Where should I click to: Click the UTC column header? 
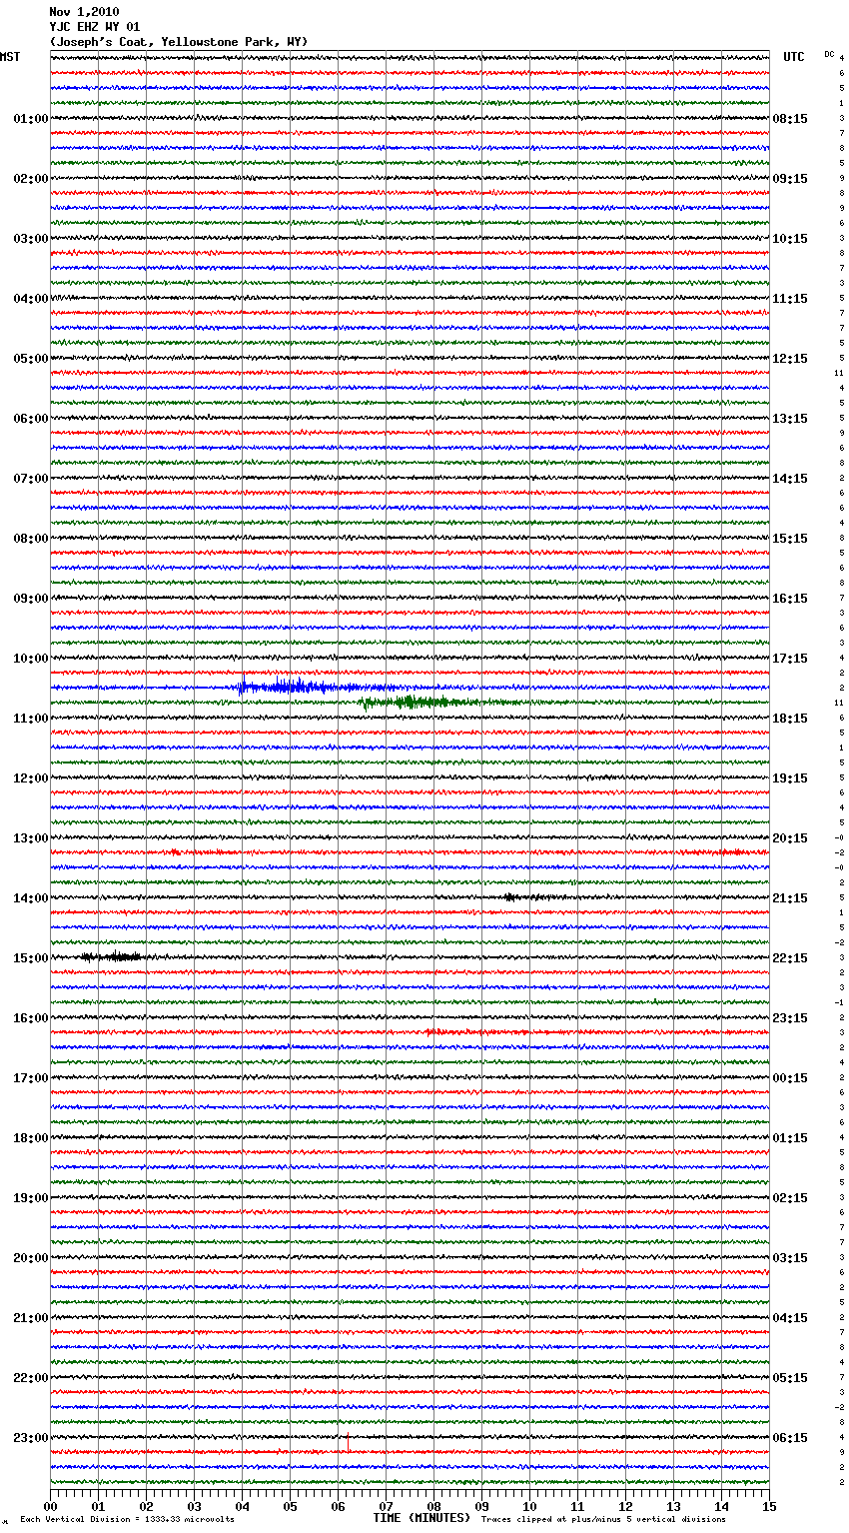pos(794,57)
